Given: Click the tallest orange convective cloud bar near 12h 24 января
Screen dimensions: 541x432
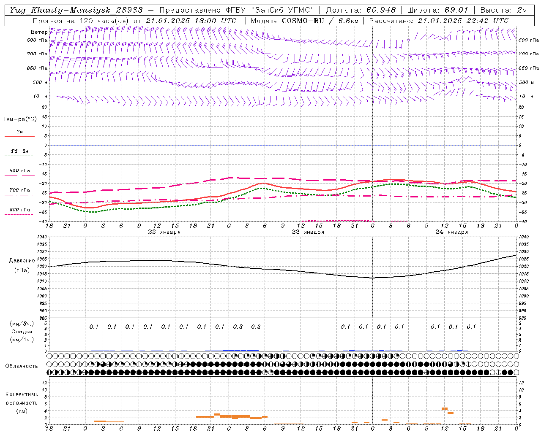Looking at the screenshot, I should pyautogui.click(x=445, y=408).
